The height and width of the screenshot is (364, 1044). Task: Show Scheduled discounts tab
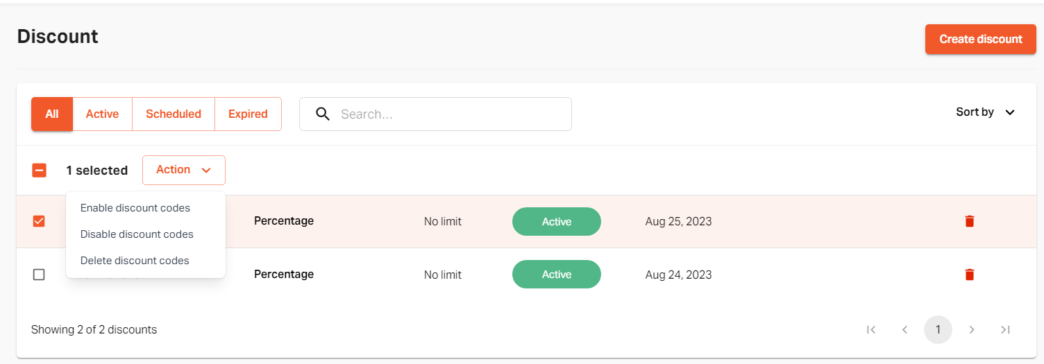174,114
